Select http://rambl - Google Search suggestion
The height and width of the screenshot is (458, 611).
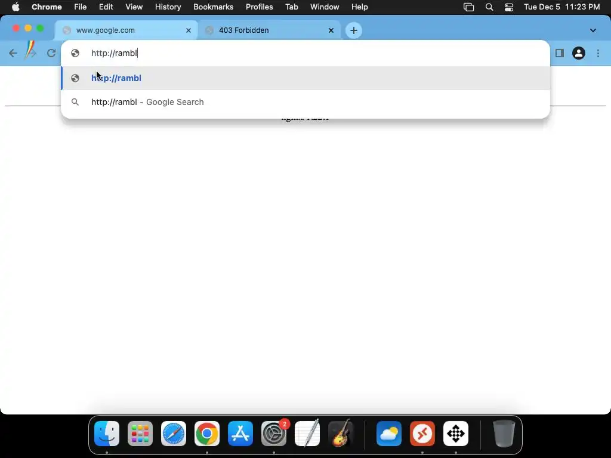[305, 102]
